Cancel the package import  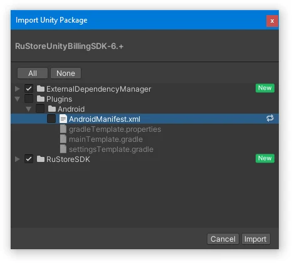[223, 239]
